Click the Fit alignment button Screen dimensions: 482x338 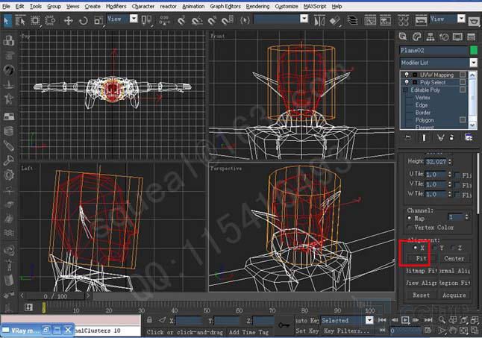point(421,258)
